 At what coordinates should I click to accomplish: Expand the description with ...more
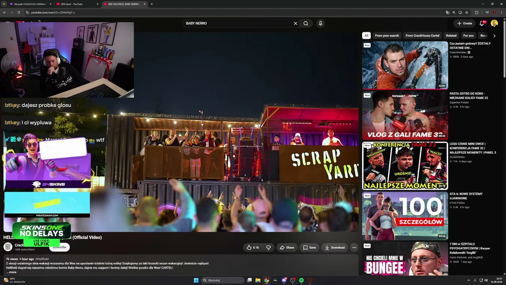point(11,272)
